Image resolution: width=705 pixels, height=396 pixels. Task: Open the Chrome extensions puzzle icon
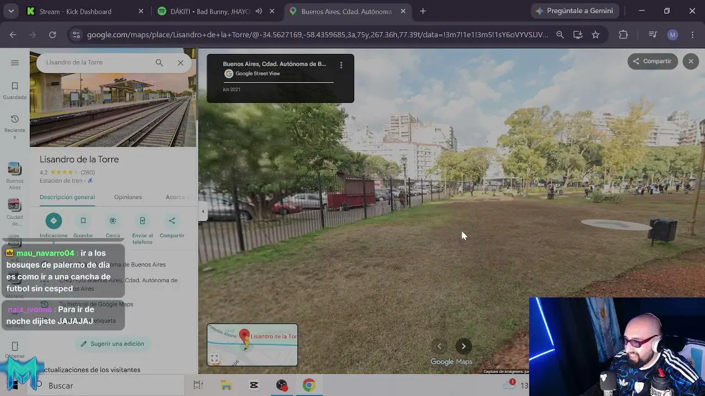pos(623,35)
